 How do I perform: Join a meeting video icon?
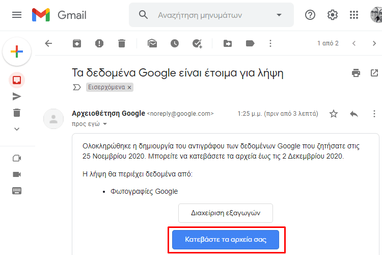point(17,174)
